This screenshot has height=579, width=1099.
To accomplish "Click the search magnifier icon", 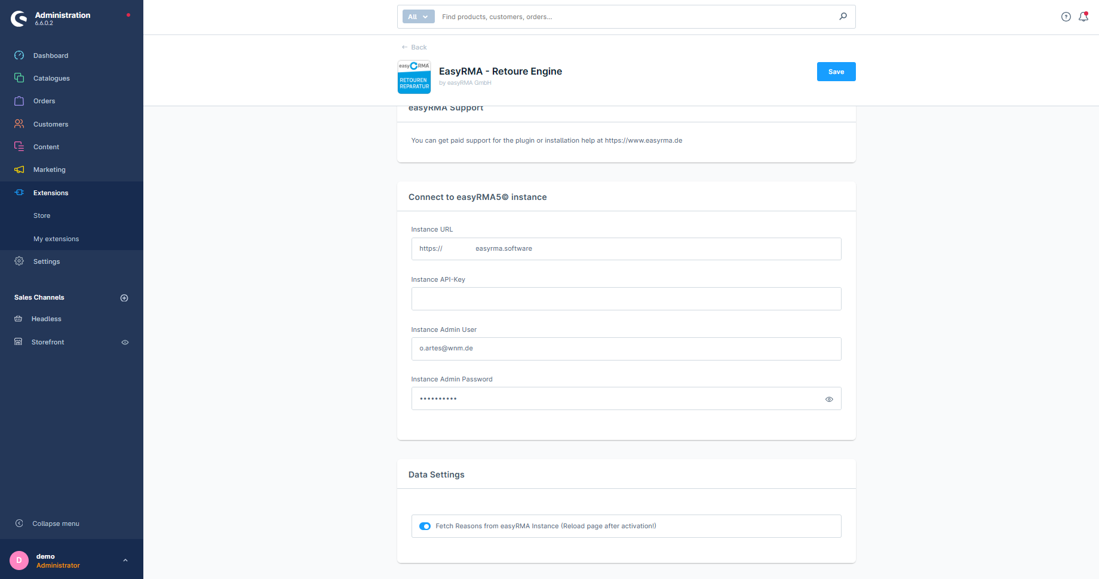I will coord(843,17).
